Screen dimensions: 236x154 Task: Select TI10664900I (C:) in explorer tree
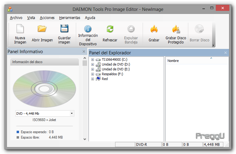115,59
